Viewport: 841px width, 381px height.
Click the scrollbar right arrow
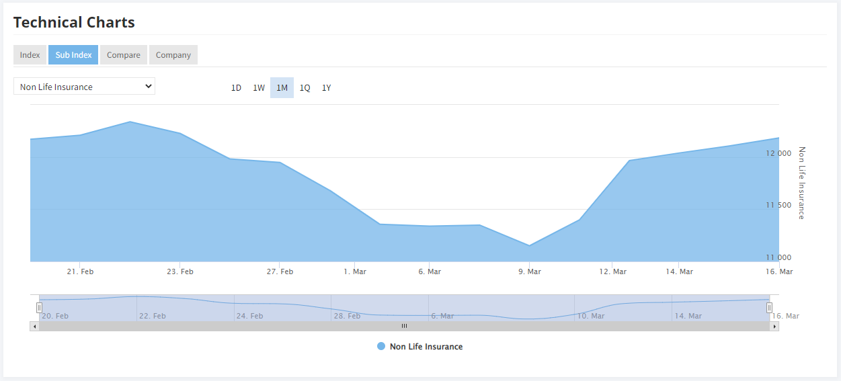(x=774, y=326)
